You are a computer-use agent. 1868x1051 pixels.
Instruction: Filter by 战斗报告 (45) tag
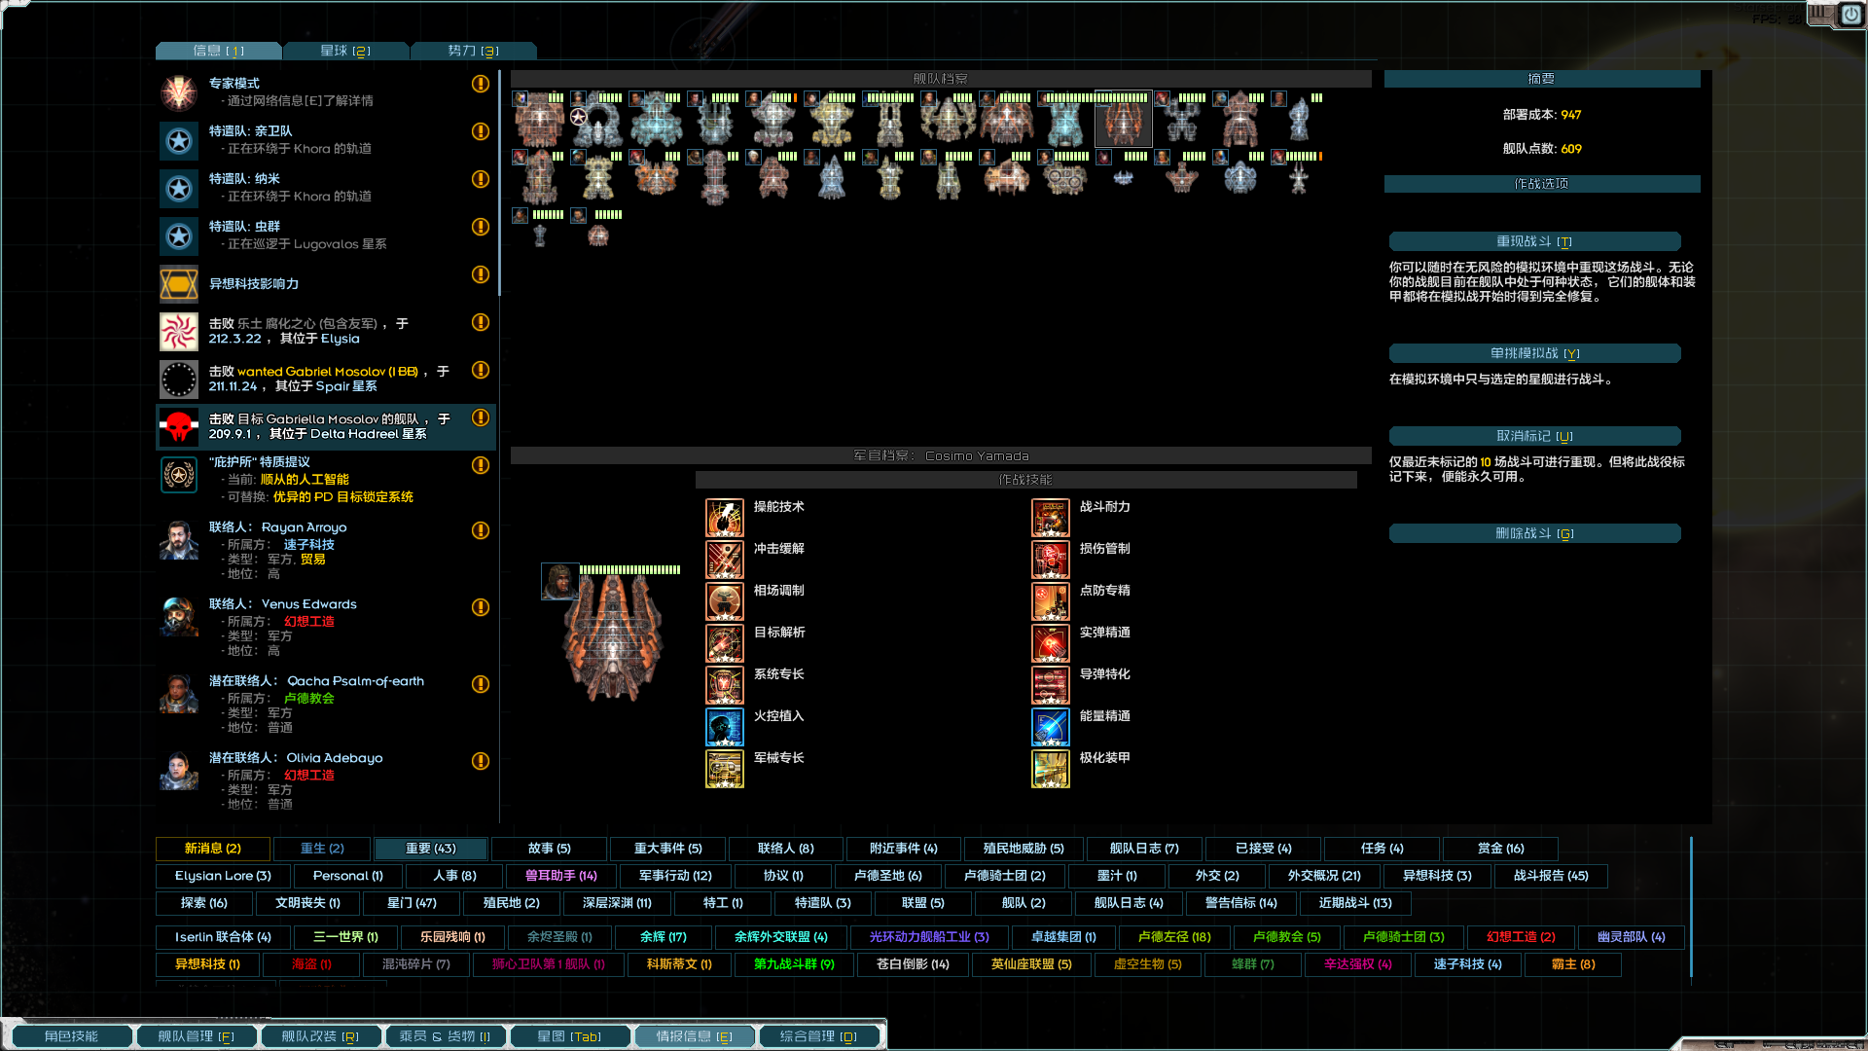pyautogui.click(x=1551, y=876)
